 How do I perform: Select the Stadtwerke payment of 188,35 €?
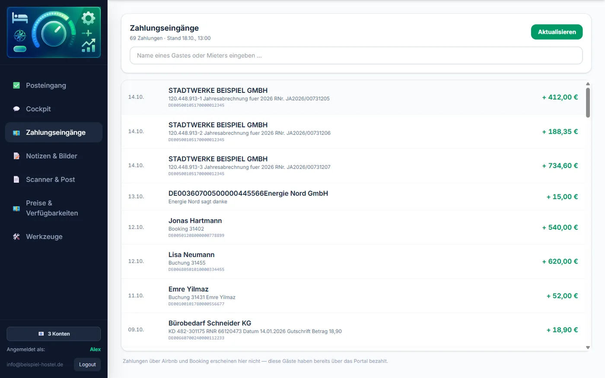coord(353,132)
